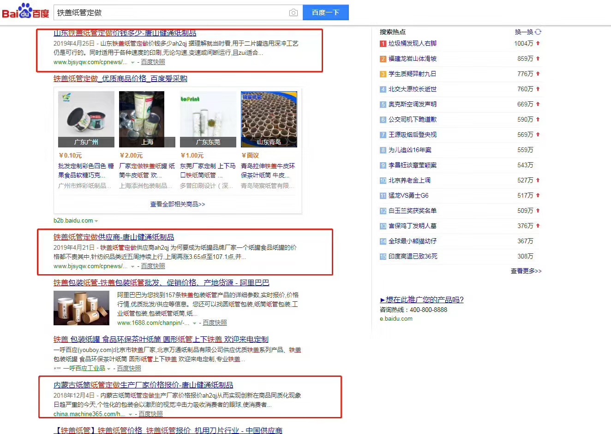Click 查看更多 under hot searches
Screen dimensions: 611x434
pyautogui.click(x=526, y=271)
